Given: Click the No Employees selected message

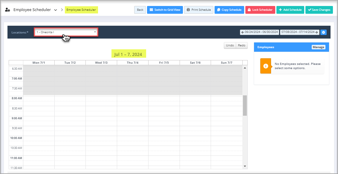Looking at the screenshot, I should [297, 66].
